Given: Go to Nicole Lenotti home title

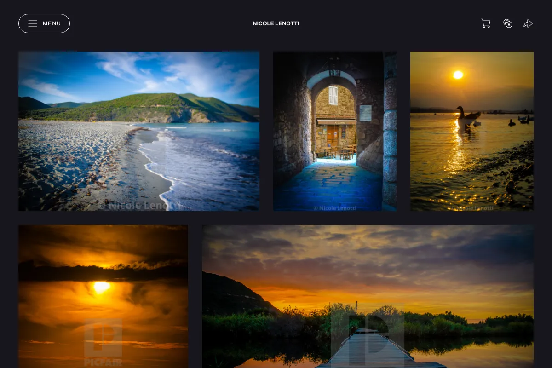Looking at the screenshot, I should point(276,23).
